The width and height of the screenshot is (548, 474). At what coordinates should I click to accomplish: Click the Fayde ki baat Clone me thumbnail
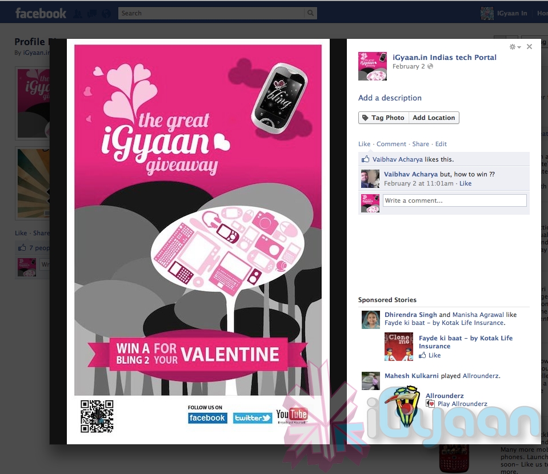pos(398,347)
